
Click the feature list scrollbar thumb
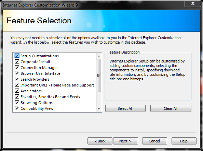pos(99,75)
